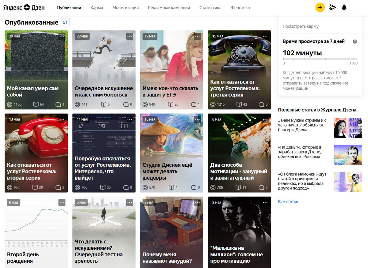This screenshot has width=368, height=268.
Task: Click the Яндекс Дзен logo
Action: coord(24,7)
